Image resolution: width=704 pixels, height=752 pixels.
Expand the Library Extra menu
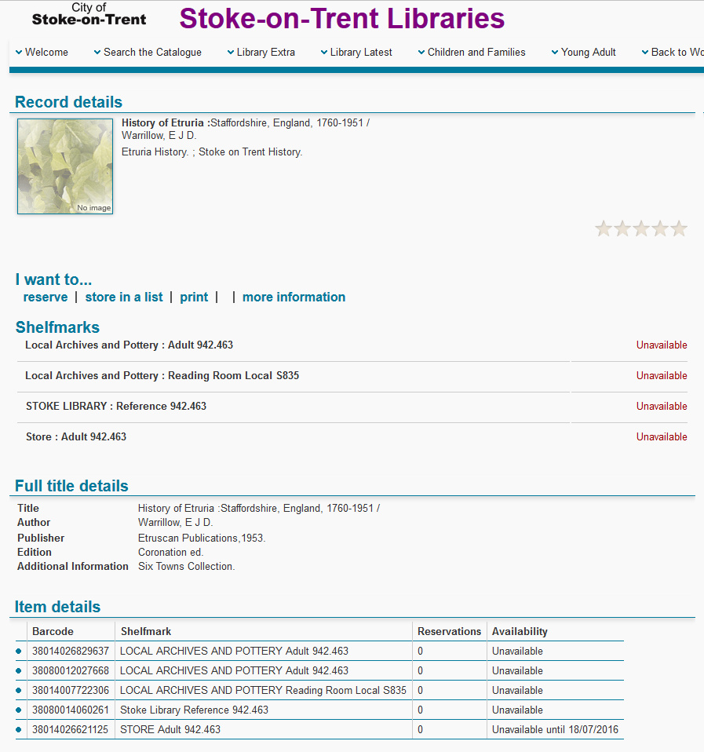tap(261, 53)
